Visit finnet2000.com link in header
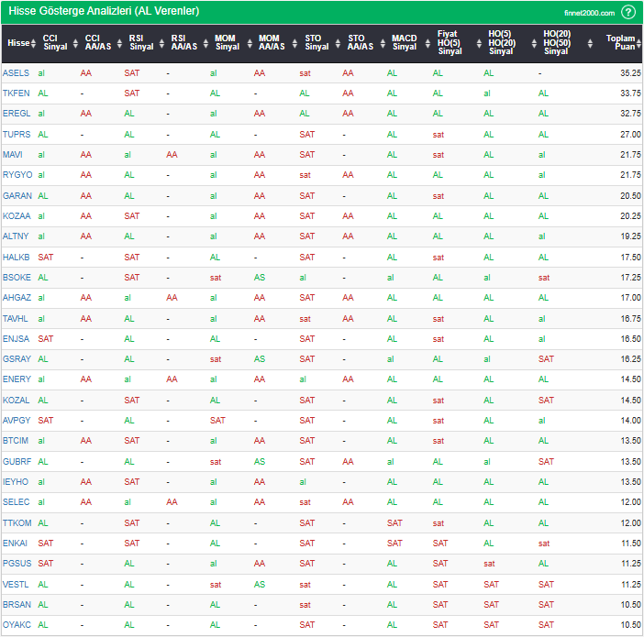Viewport: 644px width, 637px height. point(589,13)
